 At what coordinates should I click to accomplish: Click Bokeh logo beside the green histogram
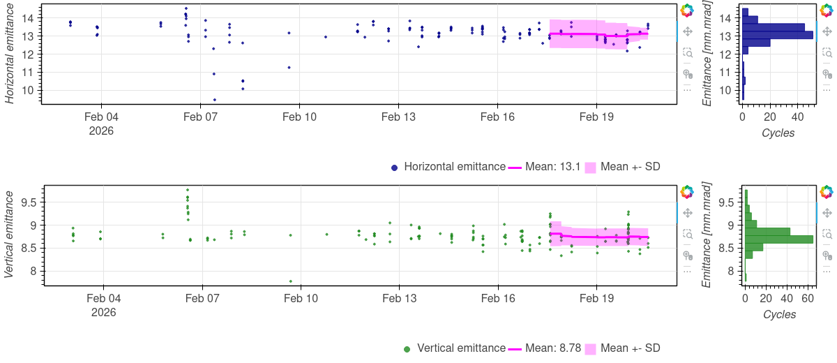[827, 191]
